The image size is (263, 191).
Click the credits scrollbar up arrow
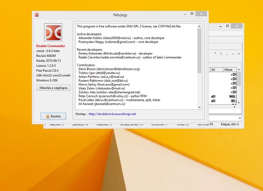tap(199, 26)
